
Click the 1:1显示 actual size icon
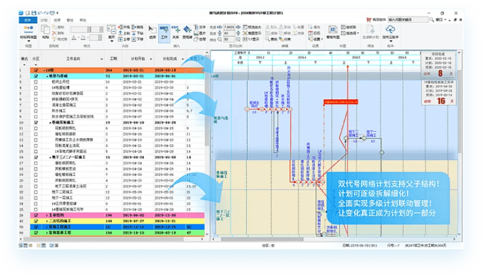click(x=245, y=39)
